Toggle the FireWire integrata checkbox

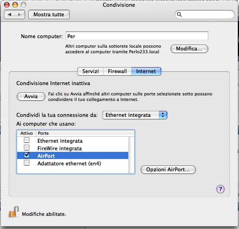[27, 148]
